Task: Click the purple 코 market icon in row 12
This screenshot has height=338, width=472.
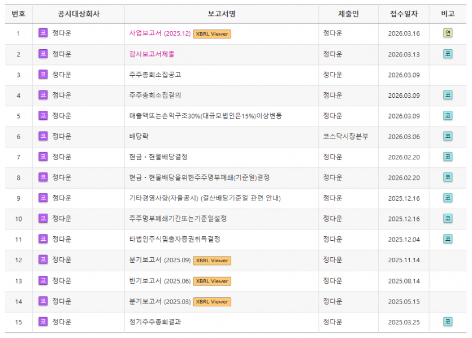Action: 43,260
